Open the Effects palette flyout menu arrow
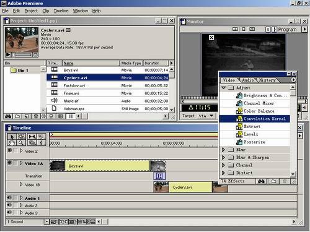This screenshot has width=310, height=232. point(293,80)
